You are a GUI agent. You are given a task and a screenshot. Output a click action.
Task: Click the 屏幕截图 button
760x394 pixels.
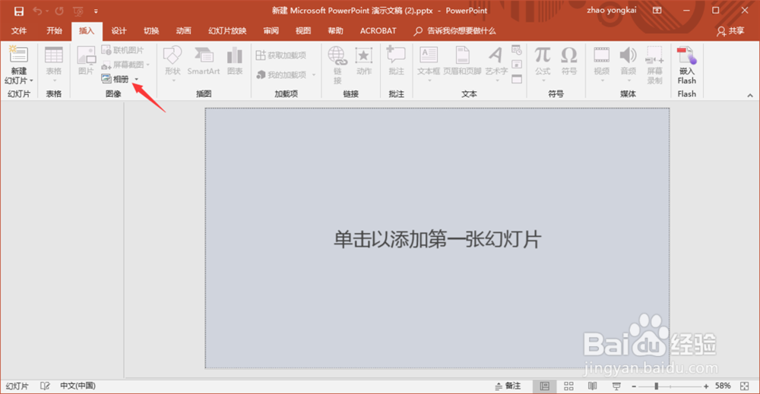[x=124, y=65]
